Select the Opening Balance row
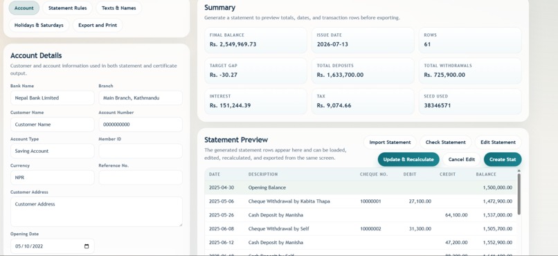This screenshot has height=256, width=558. (x=361, y=188)
